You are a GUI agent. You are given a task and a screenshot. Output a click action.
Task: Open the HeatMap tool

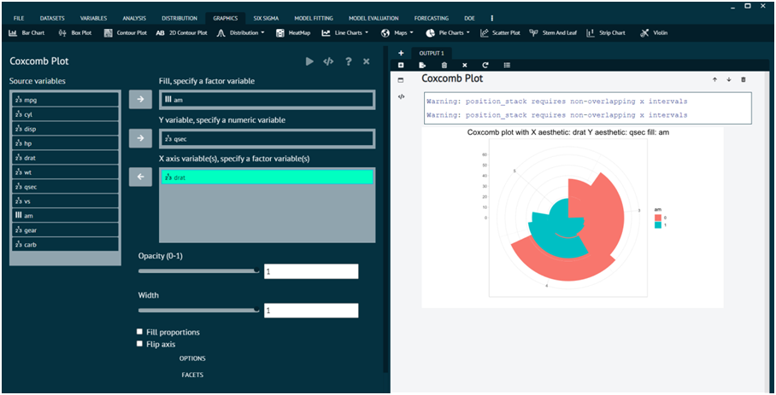(293, 33)
